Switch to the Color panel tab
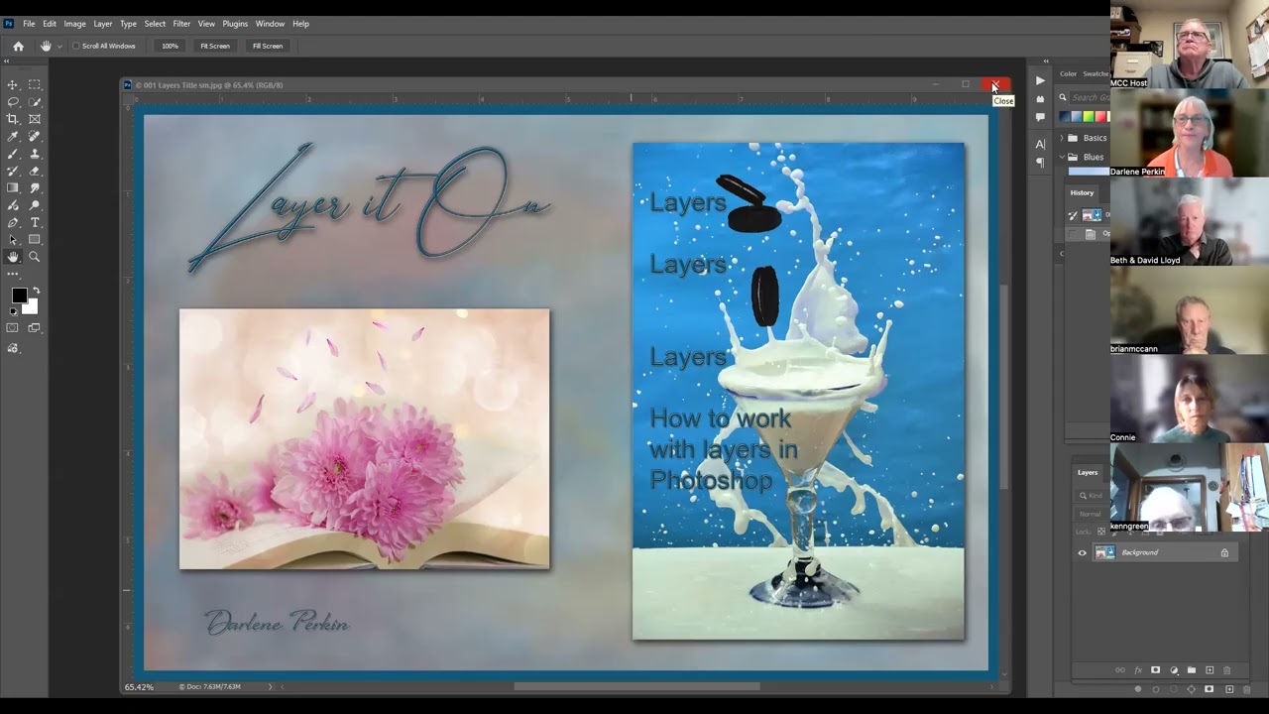The image size is (1269, 714). click(1068, 73)
